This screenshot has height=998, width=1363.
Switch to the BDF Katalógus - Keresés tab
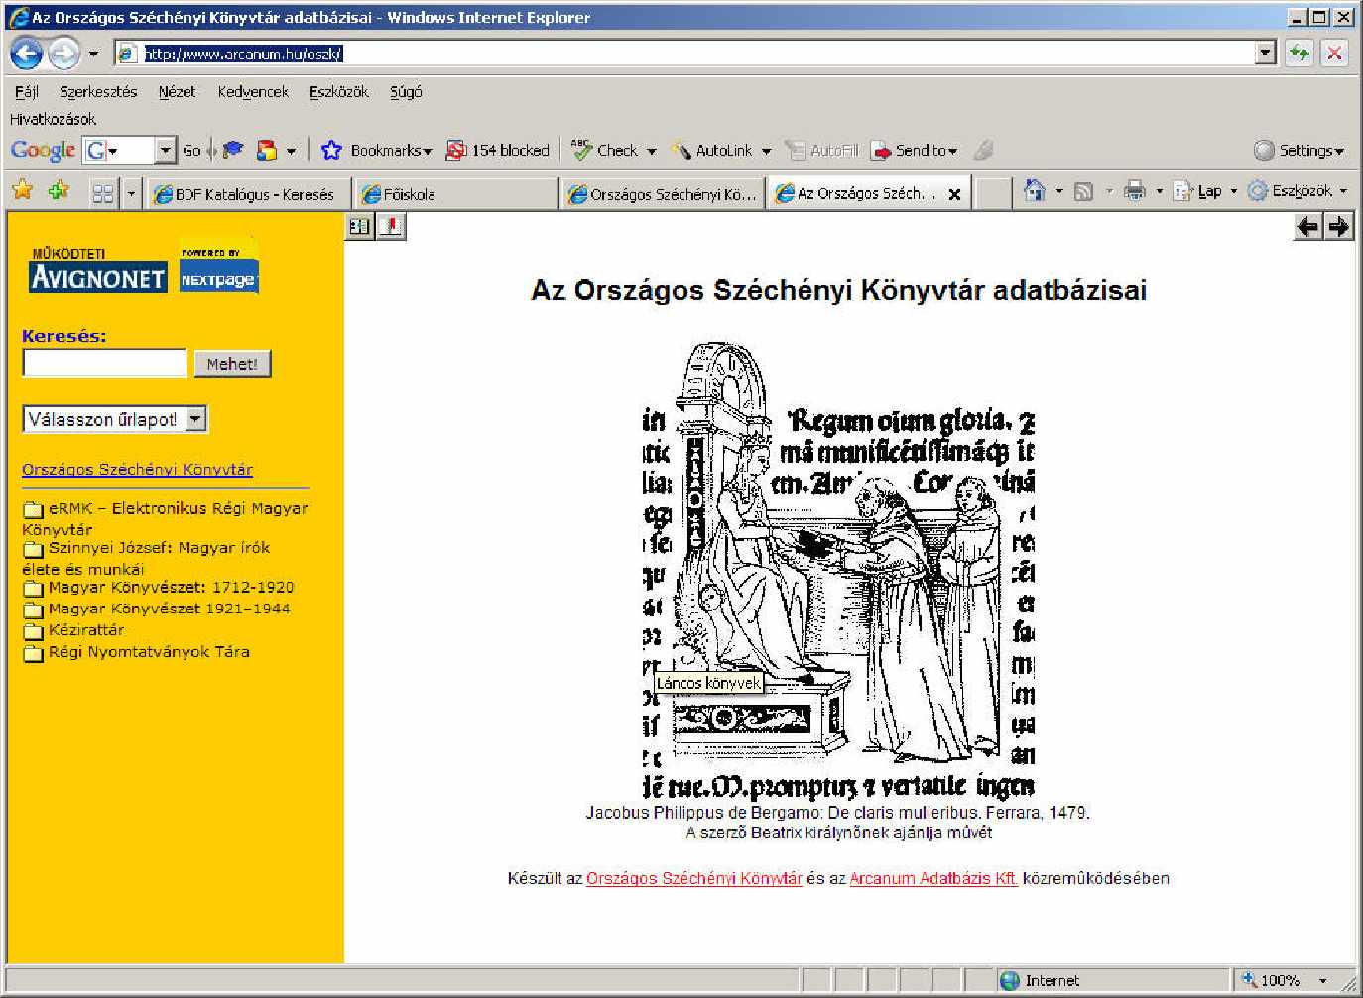point(246,194)
